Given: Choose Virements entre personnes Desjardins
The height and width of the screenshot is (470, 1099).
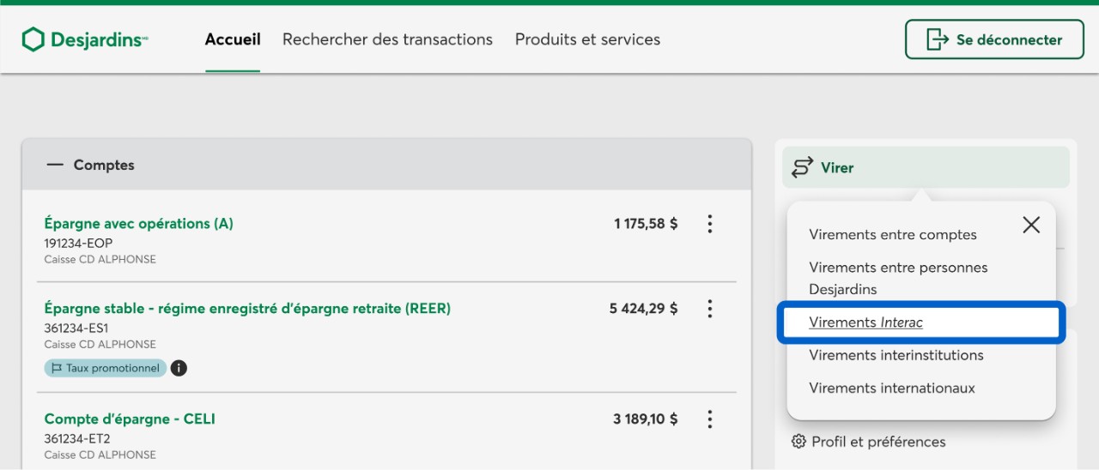Looking at the screenshot, I should (898, 278).
